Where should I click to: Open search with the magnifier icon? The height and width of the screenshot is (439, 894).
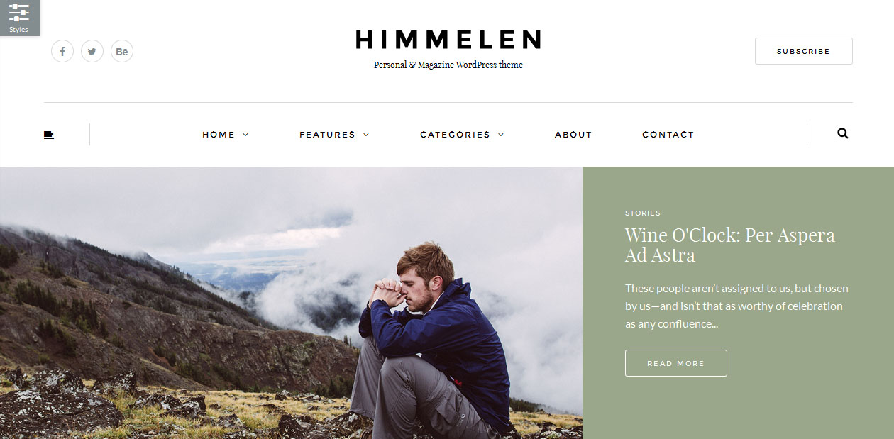[x=843, y=133]
